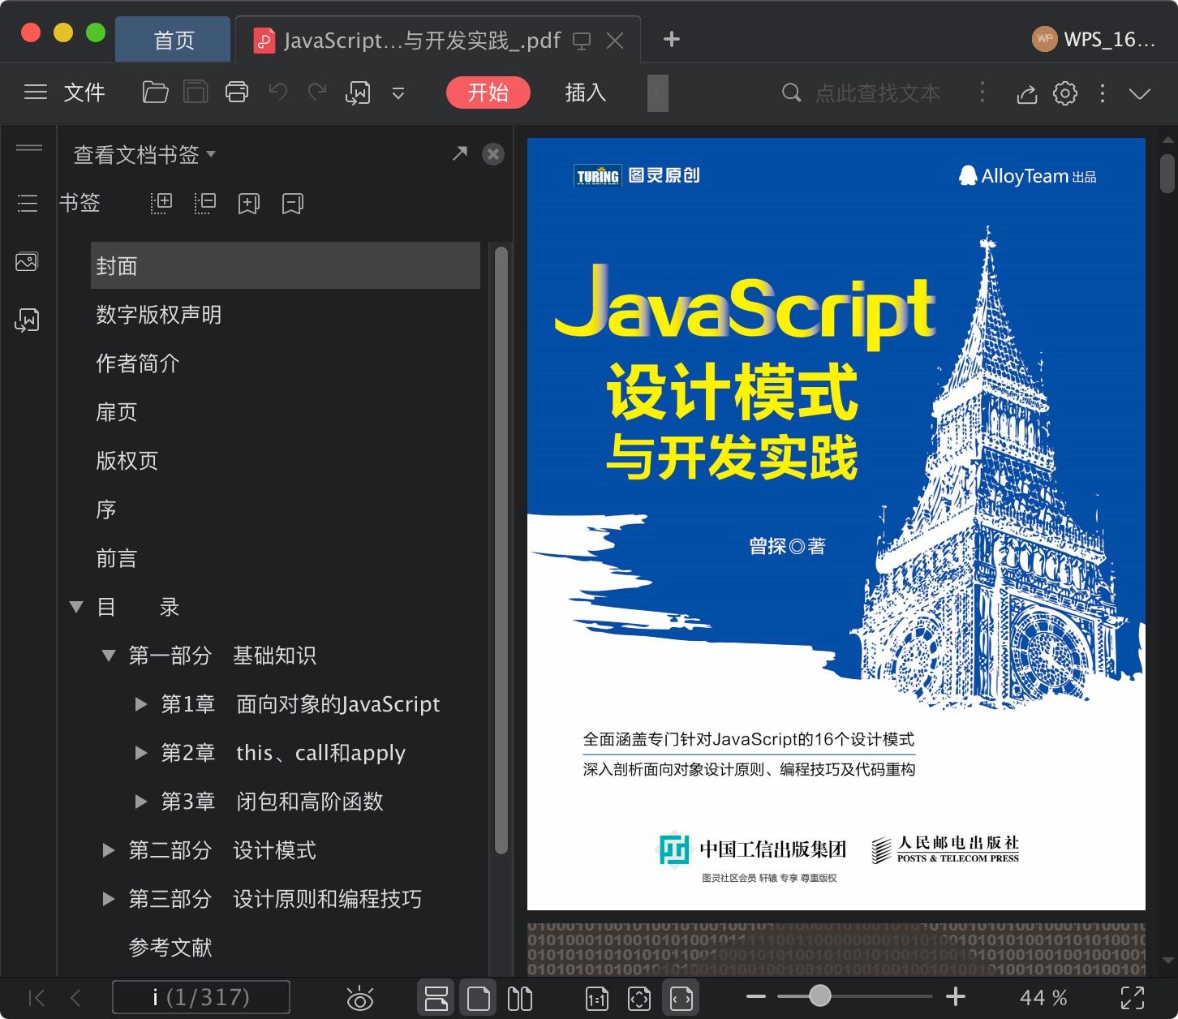
Task: Toggle single page view
Action: point(479,998)
